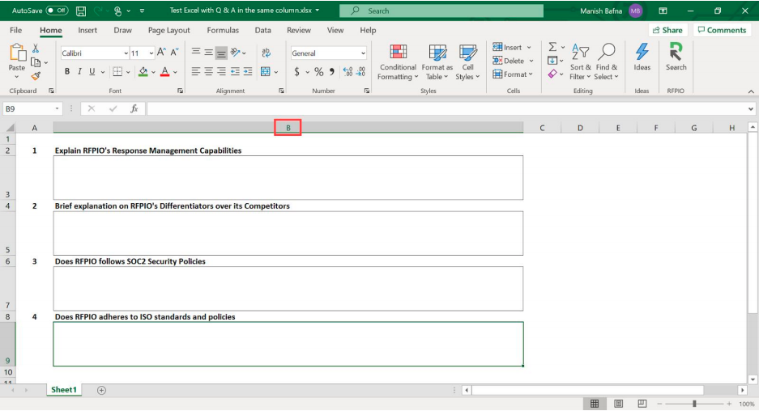
Task: Switch to the Page Layout view
Action: point(618,403)
